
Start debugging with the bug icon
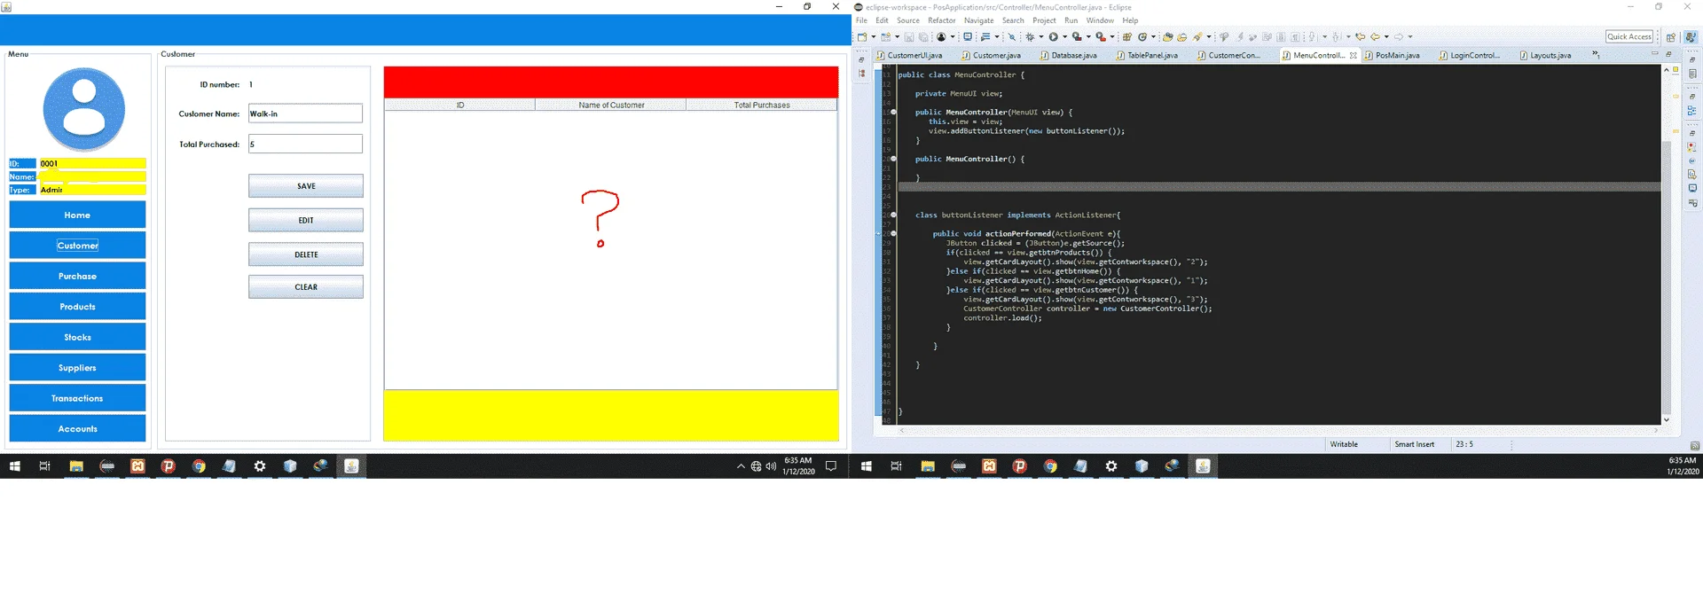1030,37
